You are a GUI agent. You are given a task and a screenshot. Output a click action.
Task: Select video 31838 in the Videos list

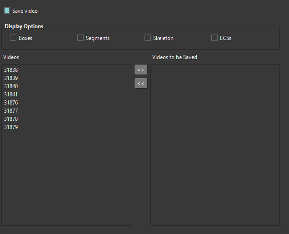pyautogui.click(x=66, y=70)
